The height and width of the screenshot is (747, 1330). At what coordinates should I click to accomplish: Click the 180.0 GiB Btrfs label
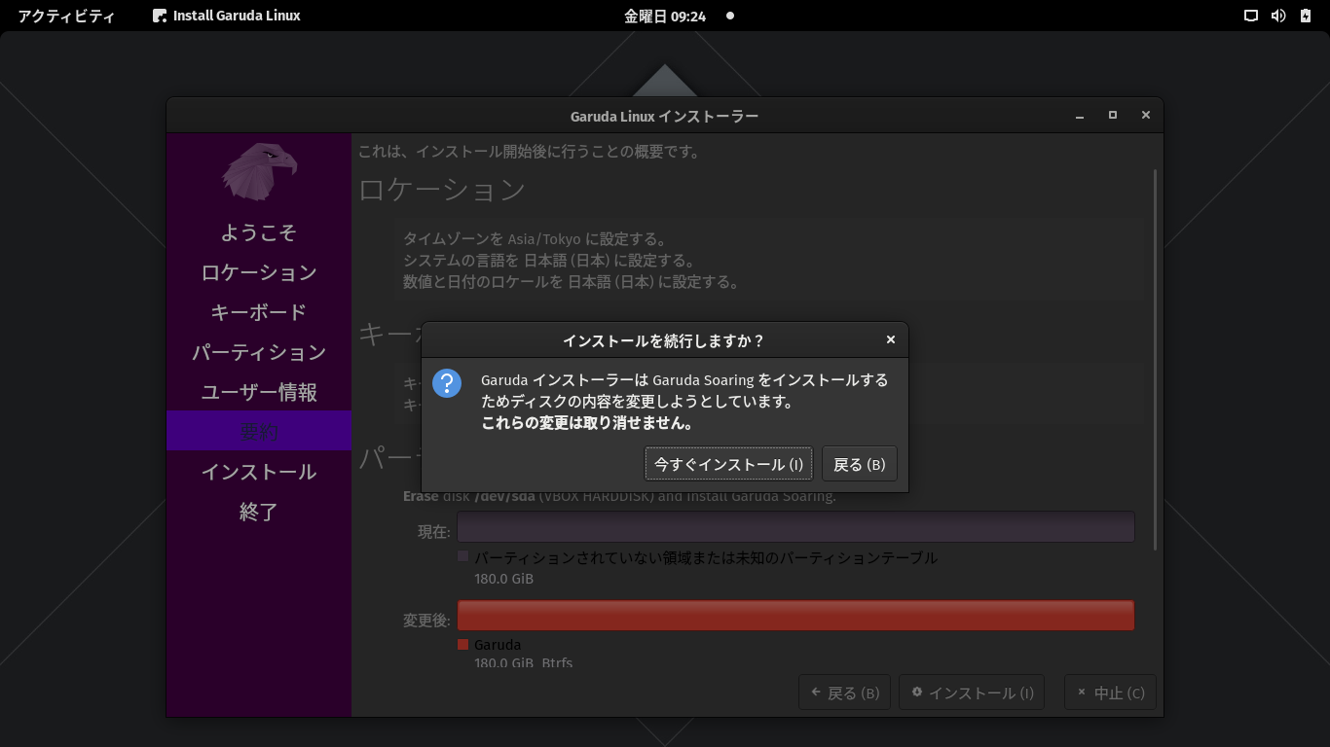(524, 663)
